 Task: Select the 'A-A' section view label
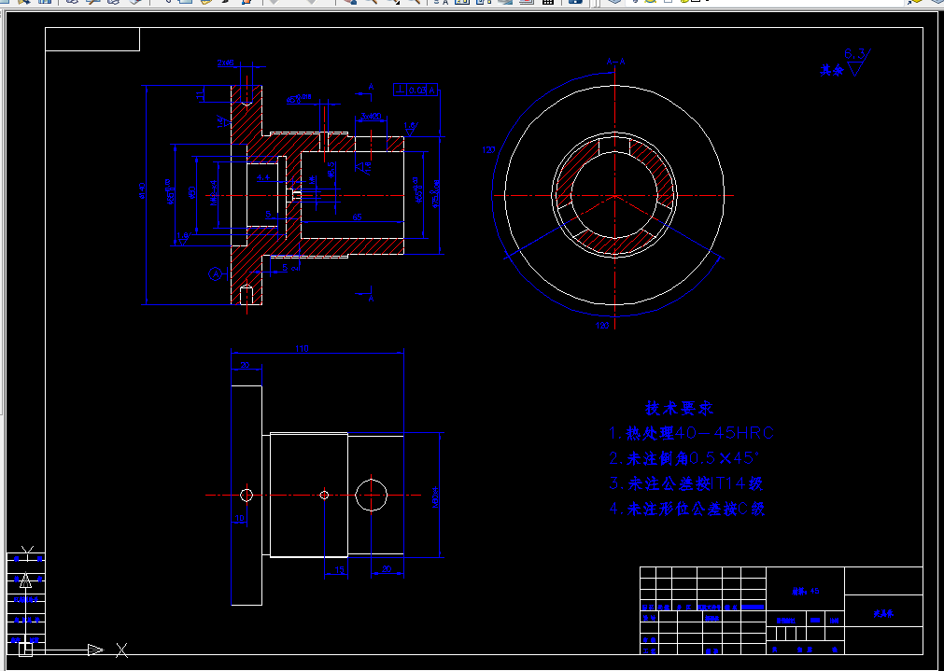(x=615, y=62)
